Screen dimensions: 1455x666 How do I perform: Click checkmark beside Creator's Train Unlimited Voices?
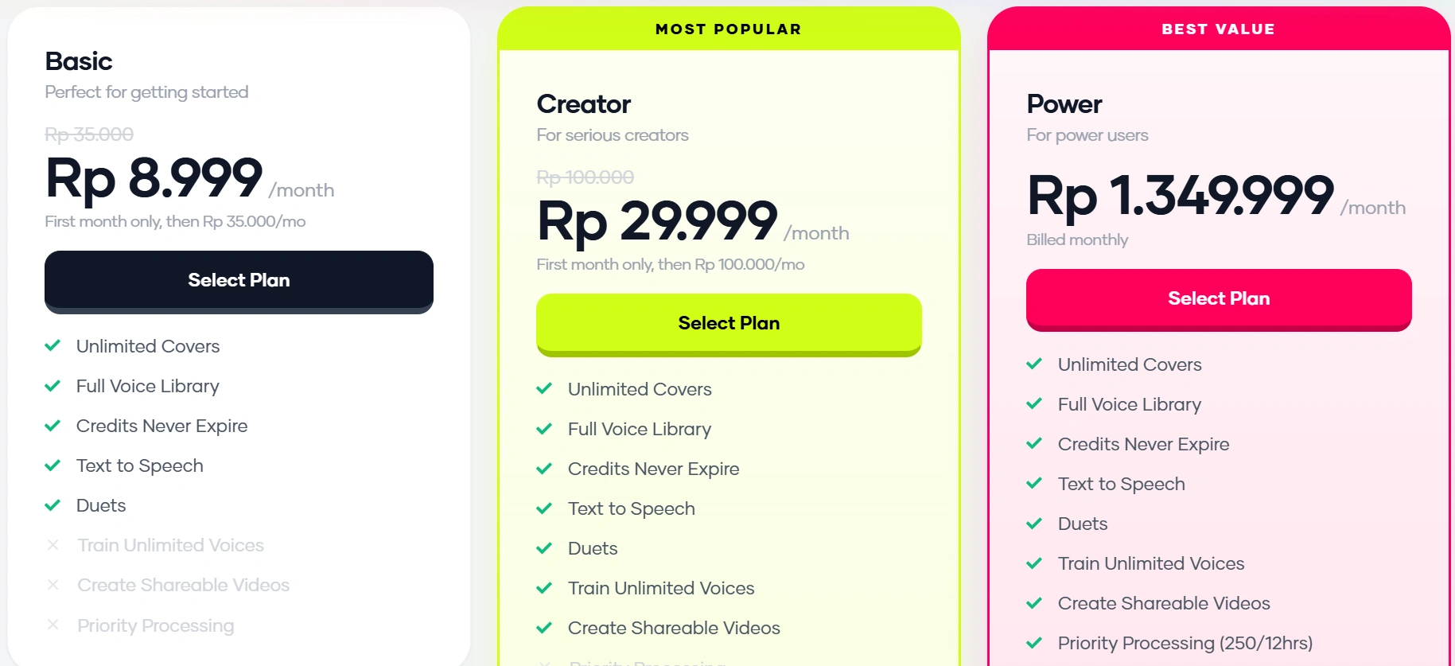tap(544, 588)
